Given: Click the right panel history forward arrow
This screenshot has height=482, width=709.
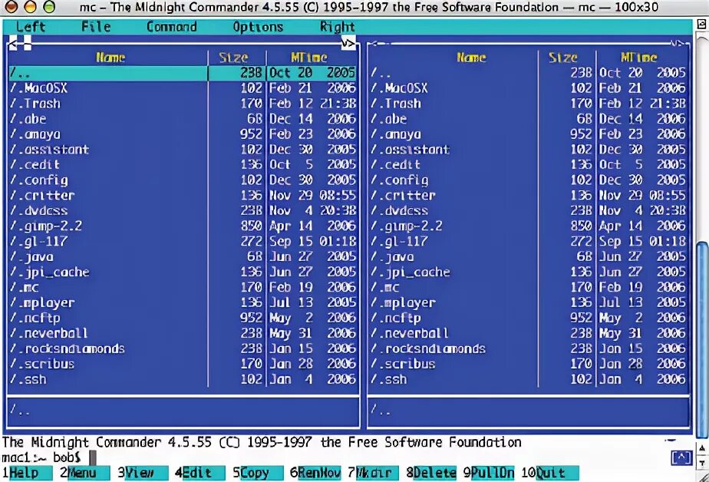Looking at the screenshot, I should click(x=678, y=44).
